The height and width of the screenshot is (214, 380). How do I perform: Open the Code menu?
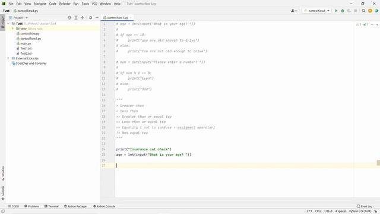[x=53, y=4]
